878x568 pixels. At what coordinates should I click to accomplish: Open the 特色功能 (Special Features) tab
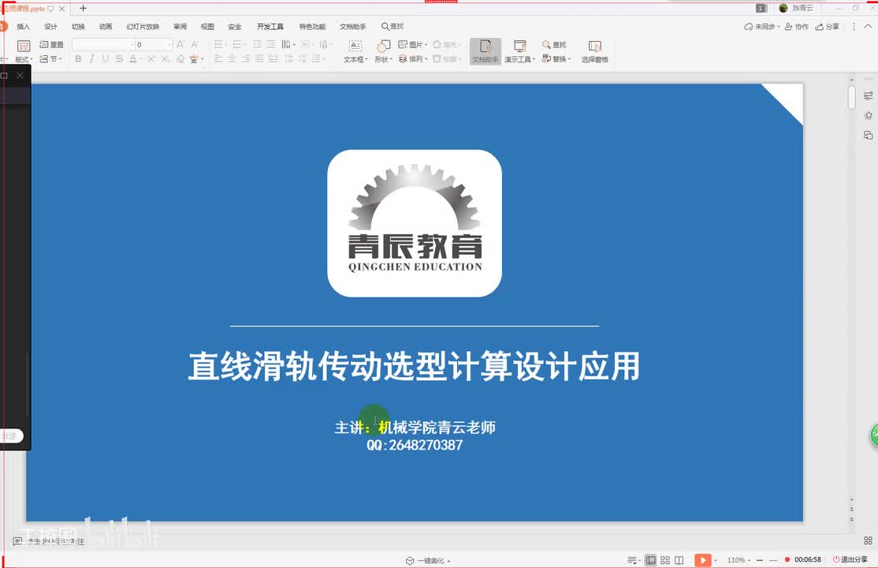[x=312, y=26]
